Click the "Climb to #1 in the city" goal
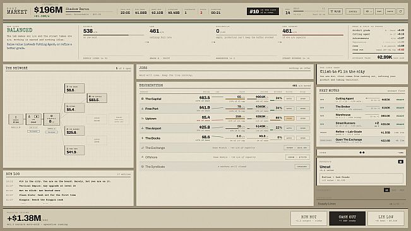 [342, 71]
